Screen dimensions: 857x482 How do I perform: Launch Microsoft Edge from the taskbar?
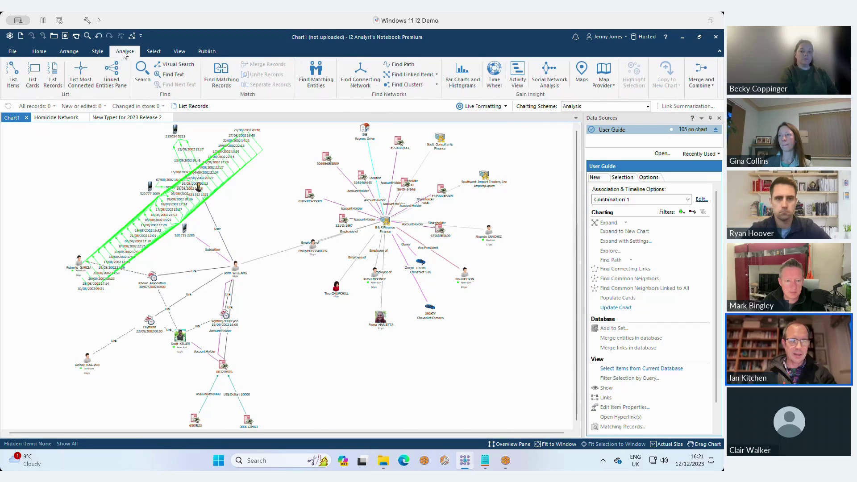[x=404, y=461]
